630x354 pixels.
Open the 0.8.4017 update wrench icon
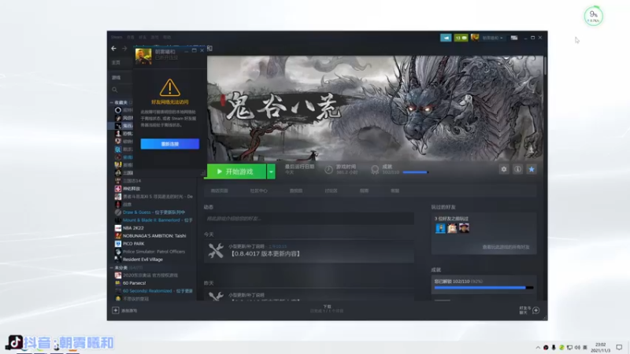click(216, 250)
